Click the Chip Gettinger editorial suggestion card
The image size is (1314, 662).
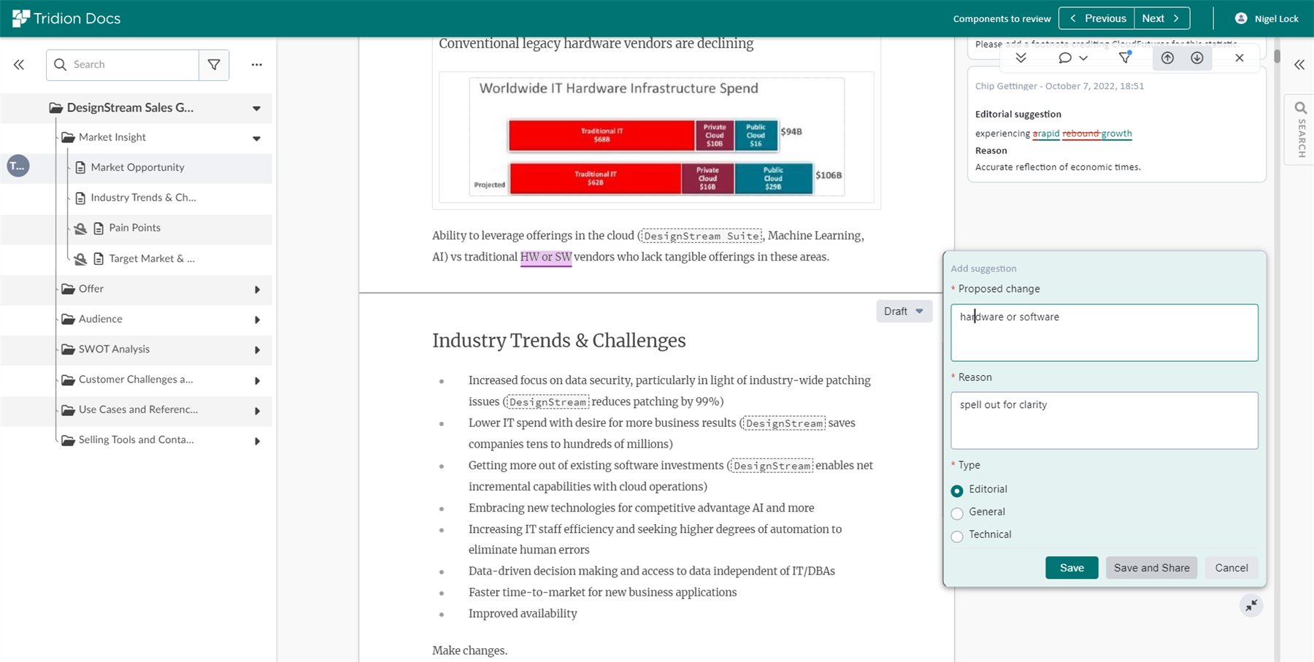coord(1116,126)
